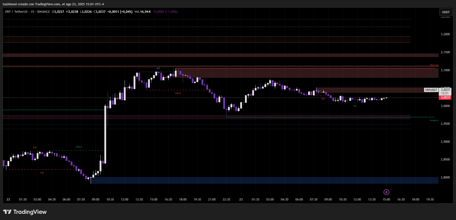456x220 pixels.
Task: Click the teal CHoCH label near 07:30
Action: tap(79, 147)
